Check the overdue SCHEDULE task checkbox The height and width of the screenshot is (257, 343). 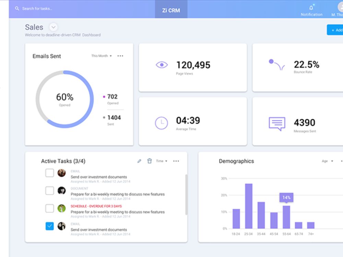[x=50, y=208]
